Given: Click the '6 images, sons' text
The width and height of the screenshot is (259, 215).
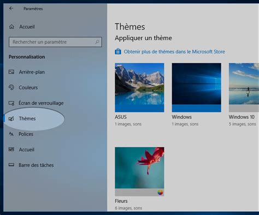Looking at the screenshot, I should [128, 208].
